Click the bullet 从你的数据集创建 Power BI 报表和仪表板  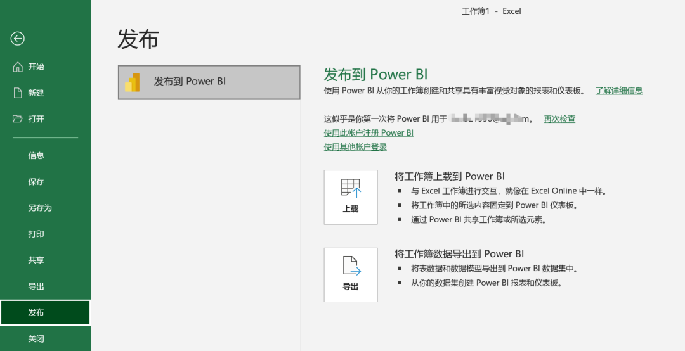tap(486, 283)
